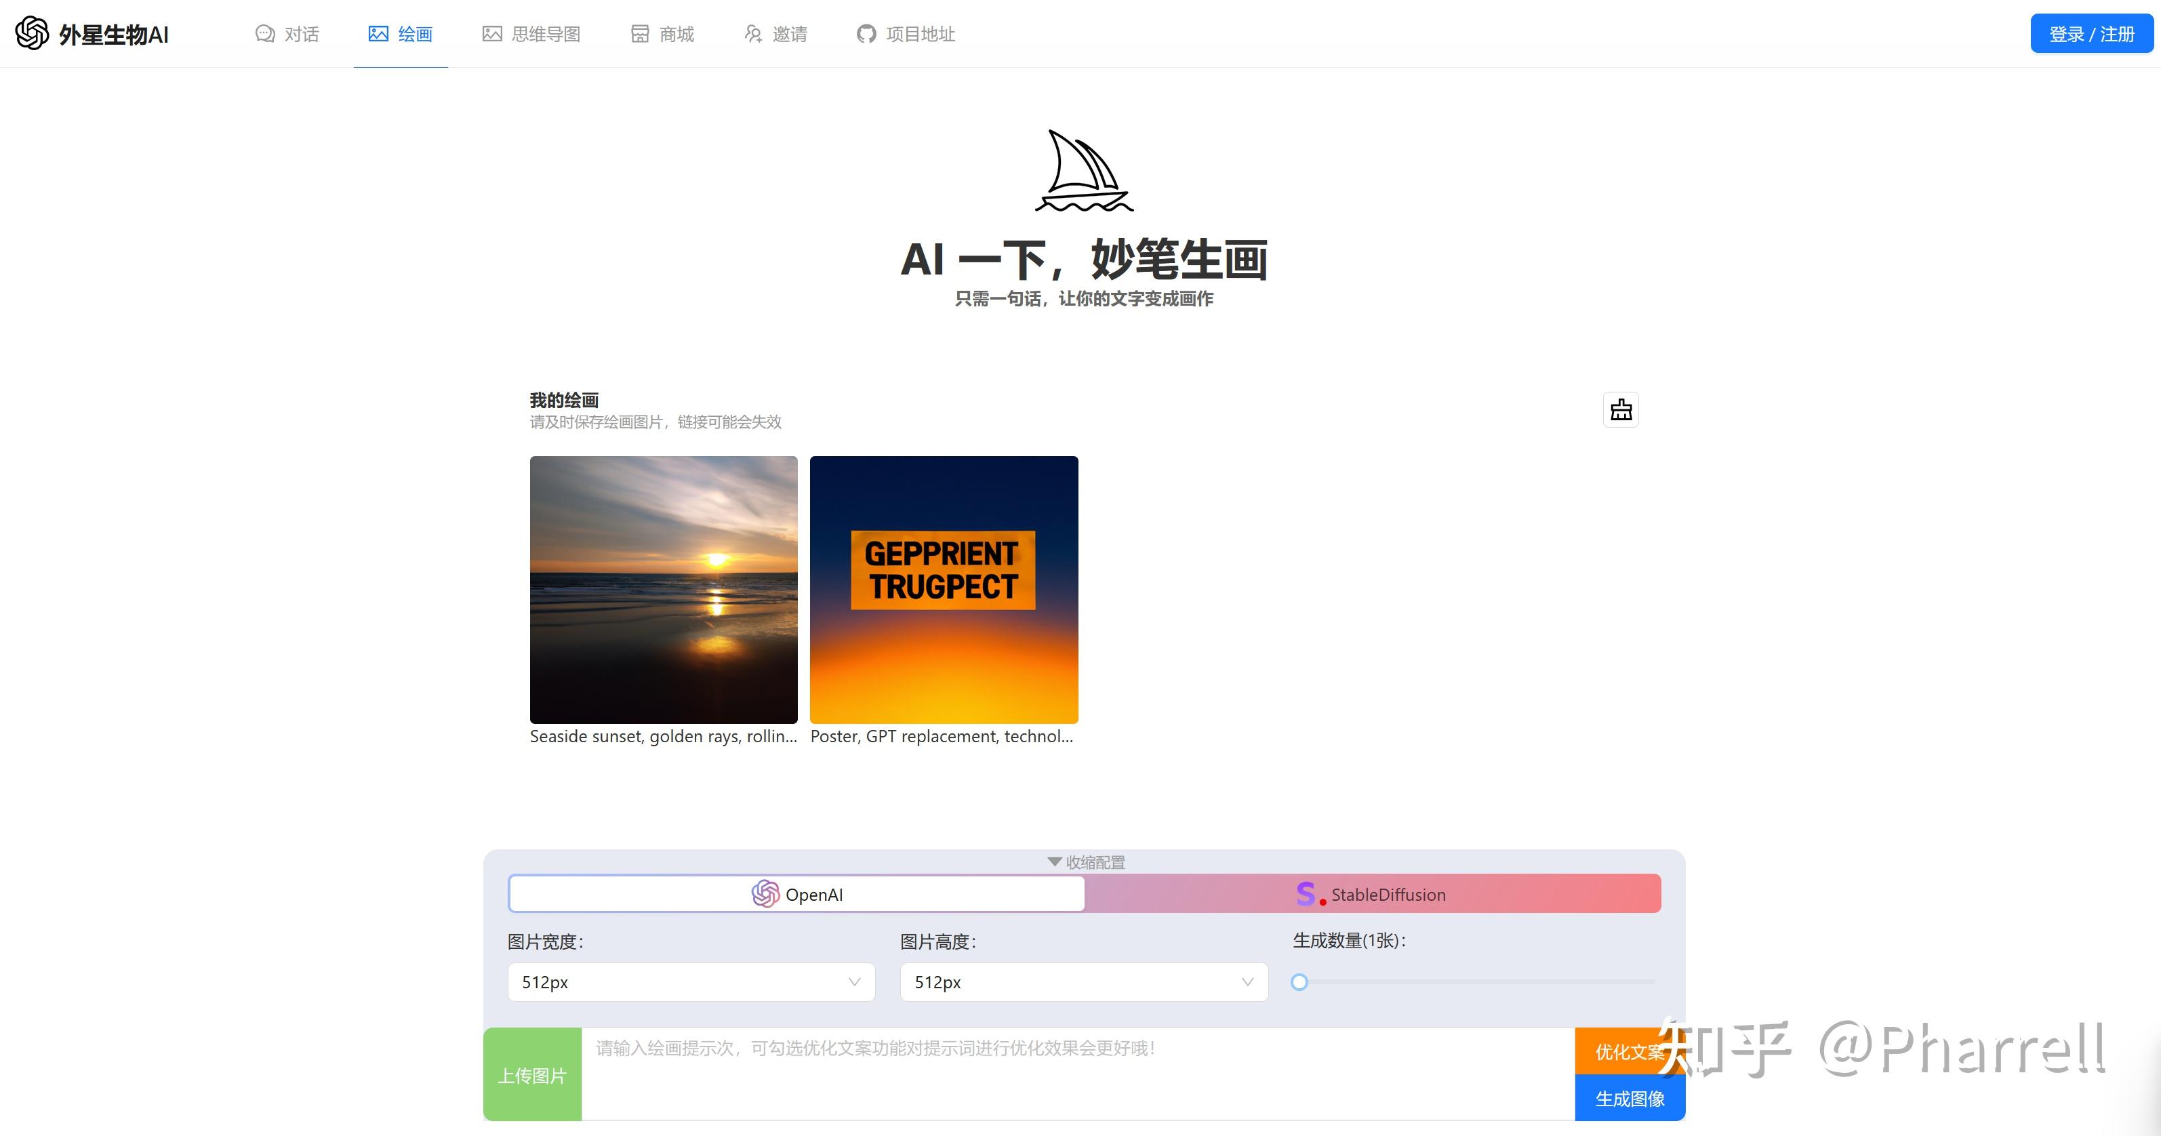Go to the 邀请 invite tab

[x=775, y=34]
